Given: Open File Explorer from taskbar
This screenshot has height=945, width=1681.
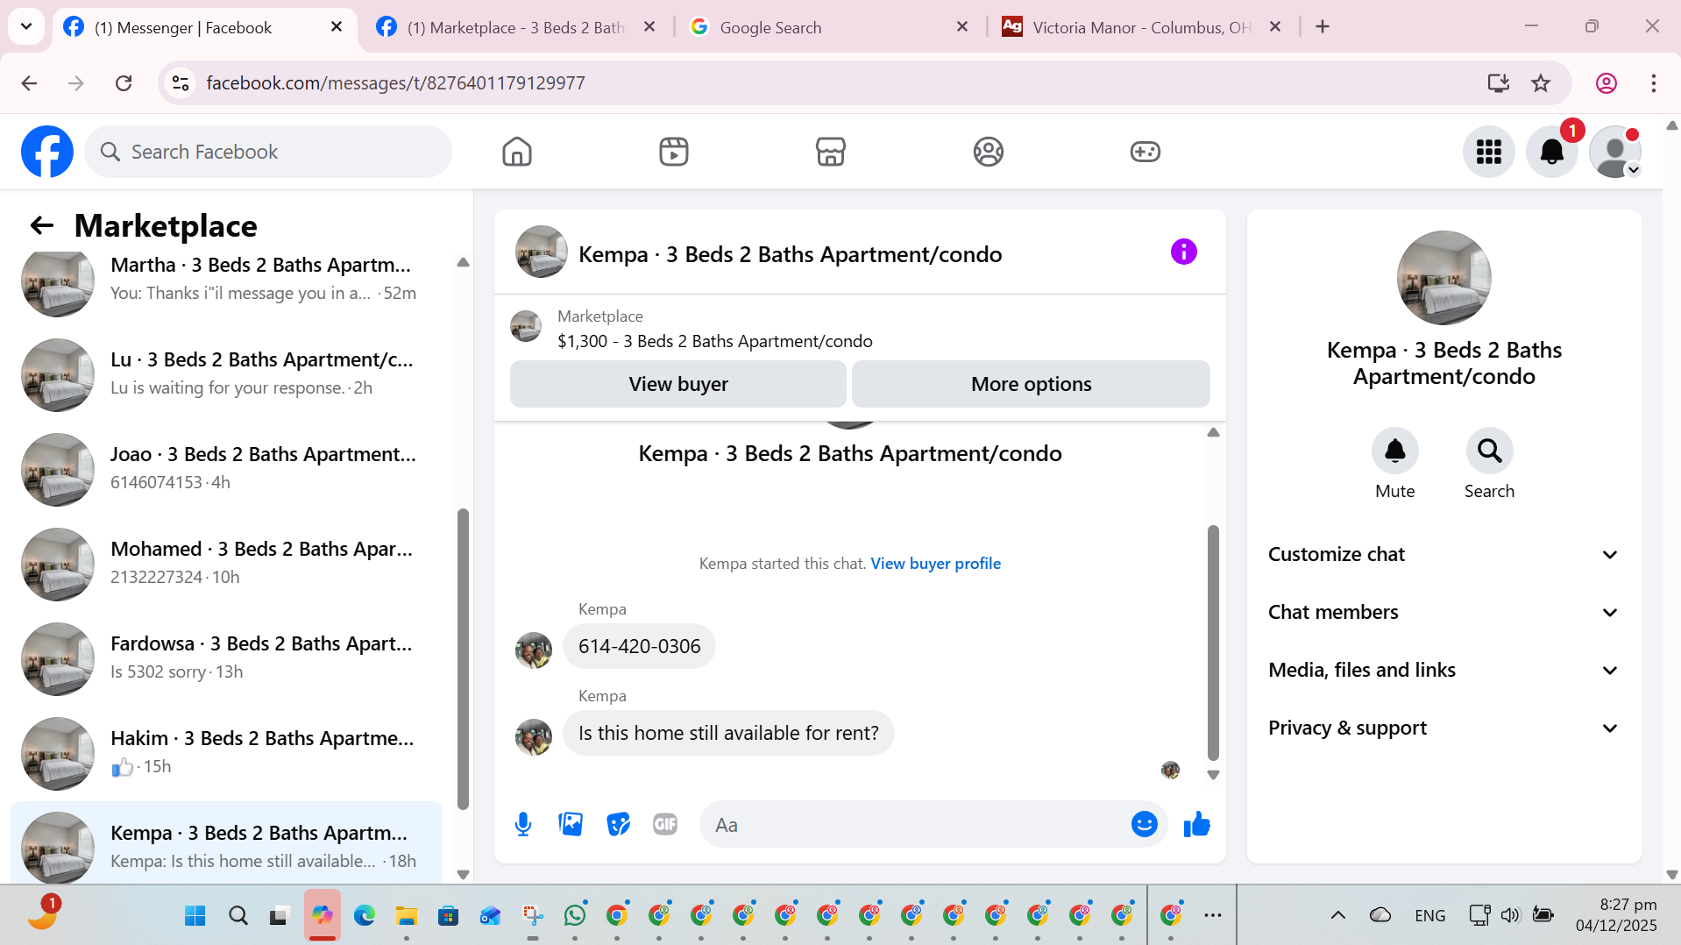Looking at the screenshot, I should tap(406, 916).
